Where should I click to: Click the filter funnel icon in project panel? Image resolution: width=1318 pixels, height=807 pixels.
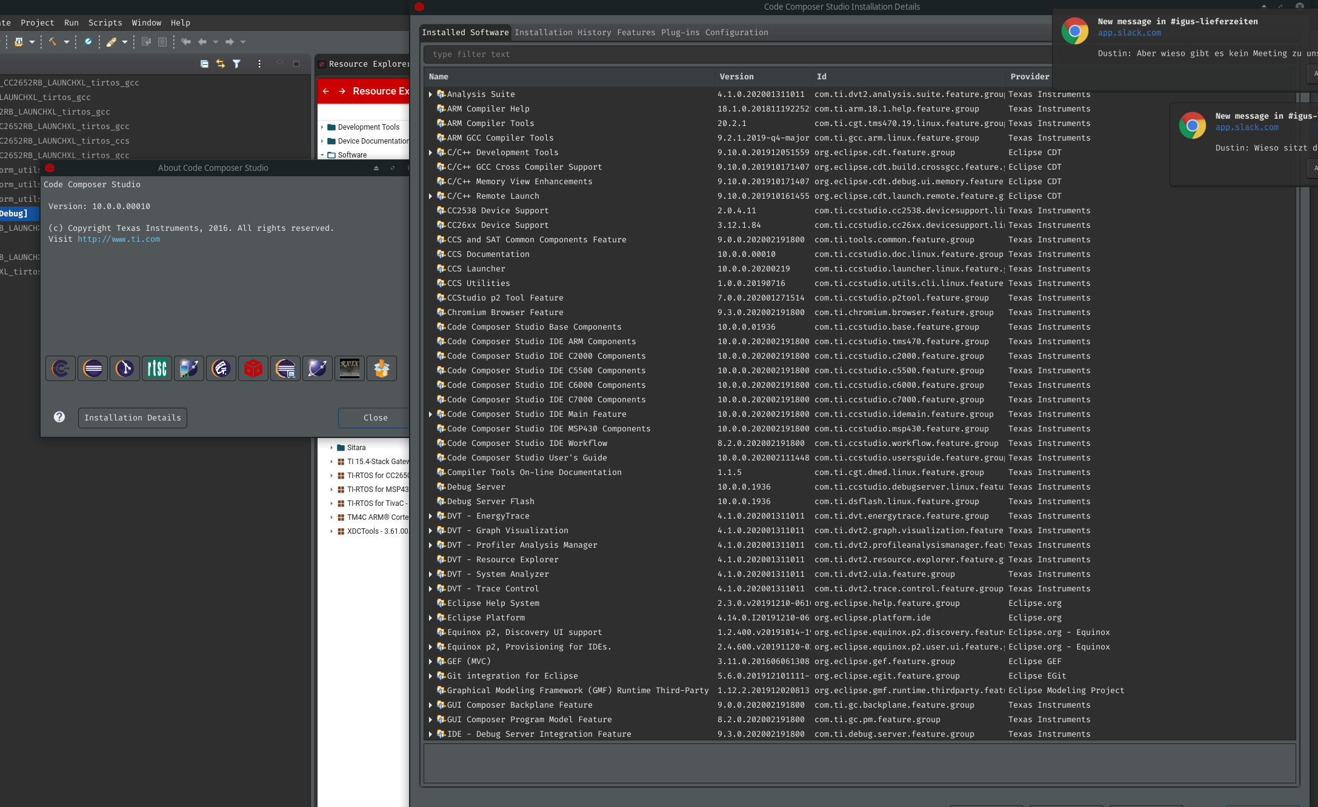pyautogui.click(x=237, y=64)
